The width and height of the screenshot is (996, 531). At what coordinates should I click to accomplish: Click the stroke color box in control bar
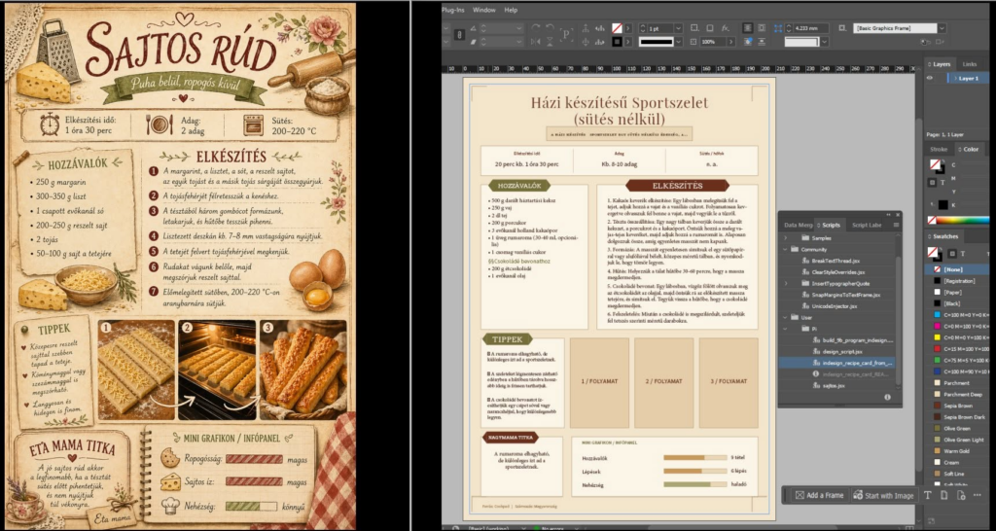(616, 42)
